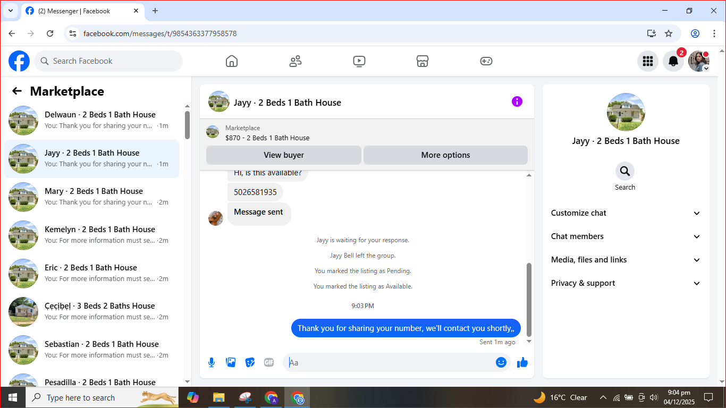
Task: Open Kemelyn conversation
Action: click(92, 235)
